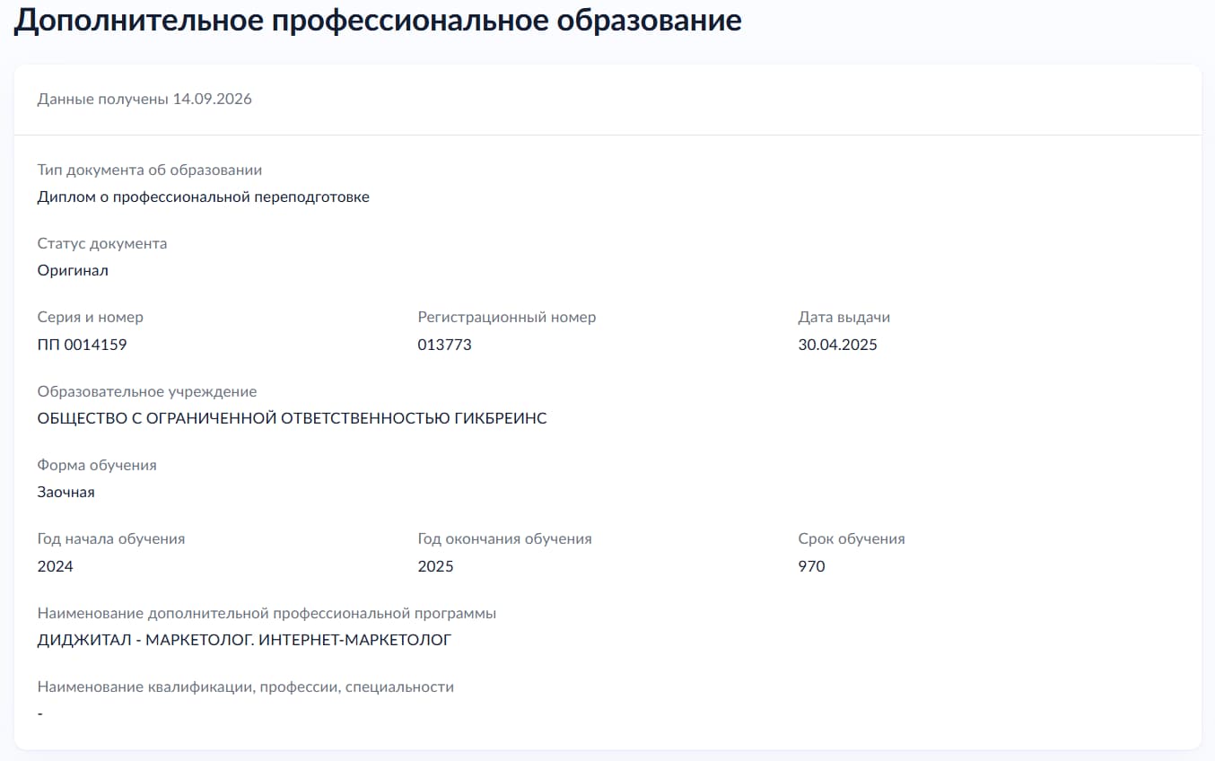
Task: Select the document status value 'Оригинал'
Action: pos(73,270)
